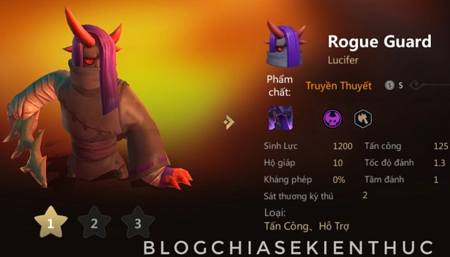The width and height of the screenshot is (450, 257).
Task: Click the gold arrow chevron expander
Action: [x=229, y=122]
